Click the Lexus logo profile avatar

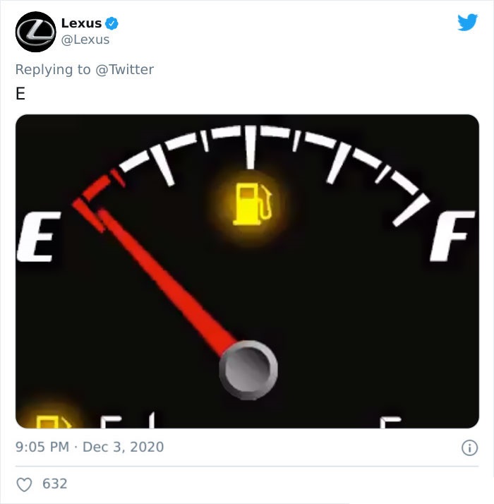(35, 32)
